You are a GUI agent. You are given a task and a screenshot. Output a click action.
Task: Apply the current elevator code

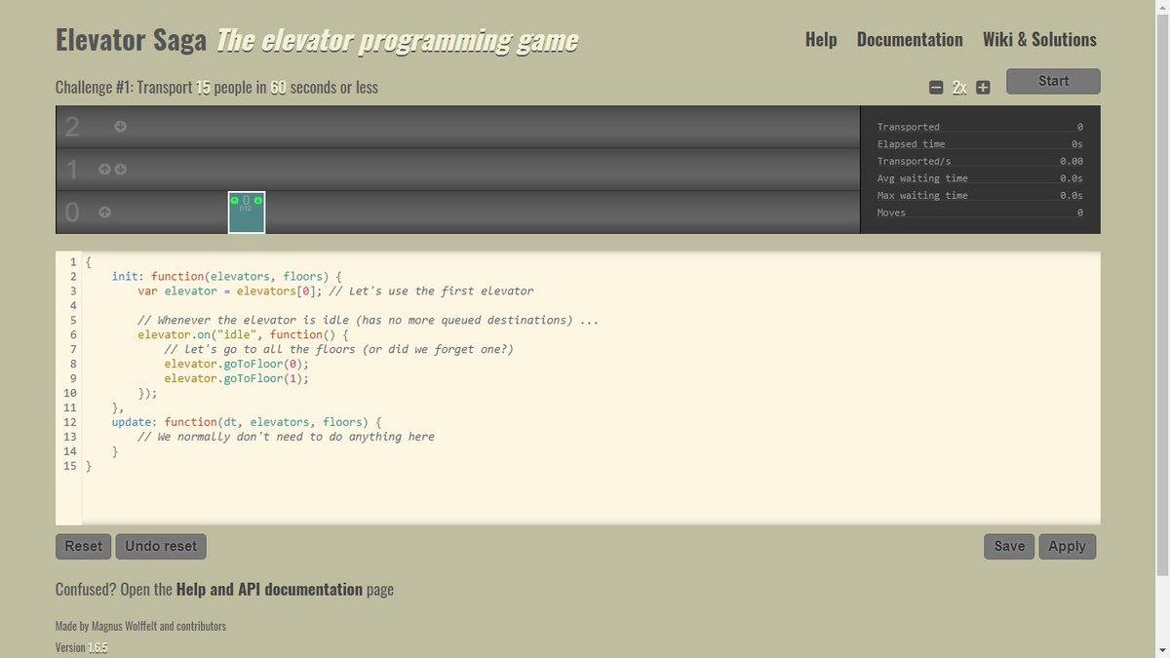[x=1067, y=546]
